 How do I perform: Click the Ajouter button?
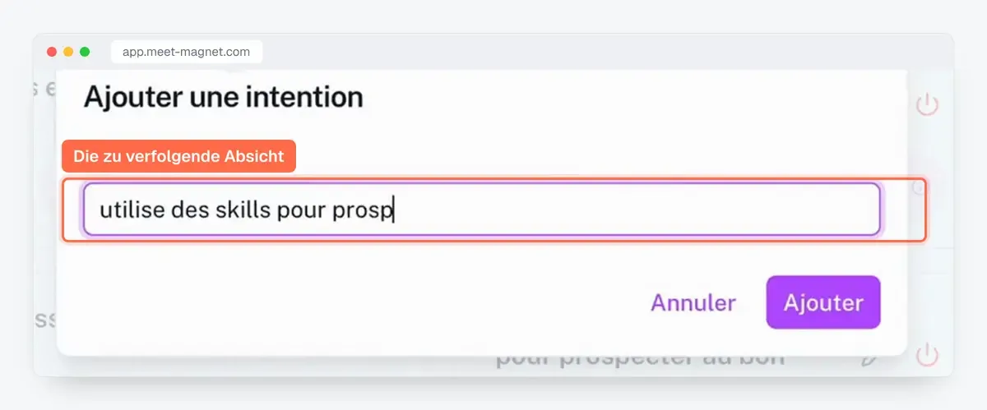click(x=823, y=302)
